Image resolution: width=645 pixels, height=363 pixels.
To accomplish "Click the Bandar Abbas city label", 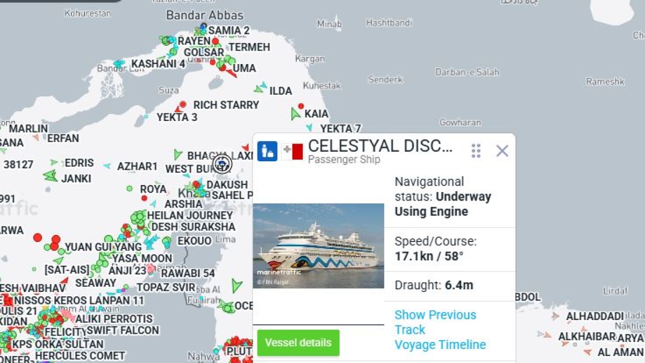I will click(x=205, y=15).
